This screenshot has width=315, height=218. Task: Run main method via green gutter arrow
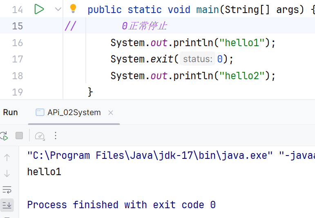tap(39, 9)
